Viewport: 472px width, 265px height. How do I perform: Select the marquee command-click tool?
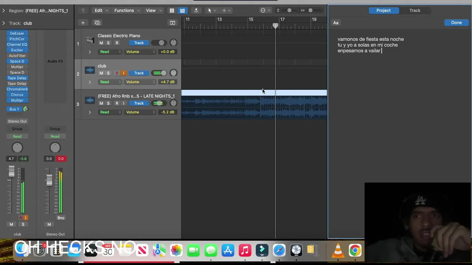(x=224, y=10)
